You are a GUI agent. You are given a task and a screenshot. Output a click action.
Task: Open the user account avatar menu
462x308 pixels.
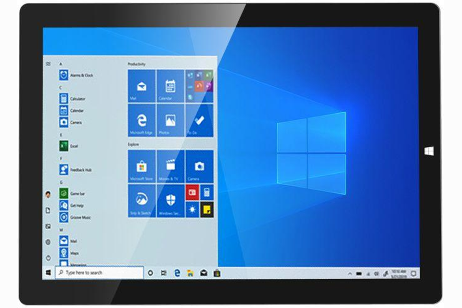(x=48, y=194)
